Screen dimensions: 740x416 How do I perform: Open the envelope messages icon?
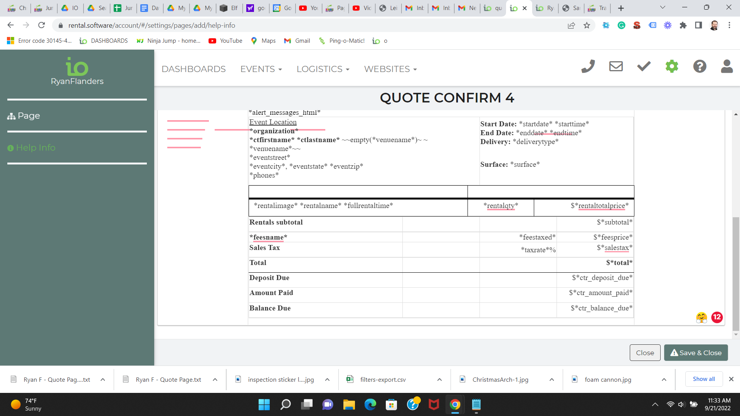click(616, 67)
